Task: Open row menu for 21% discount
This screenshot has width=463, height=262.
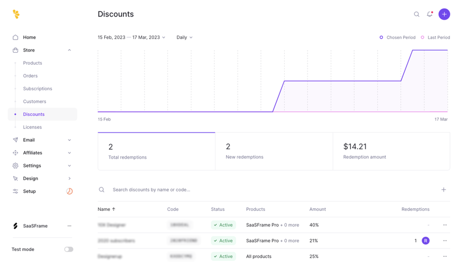Action: (445, 241)
